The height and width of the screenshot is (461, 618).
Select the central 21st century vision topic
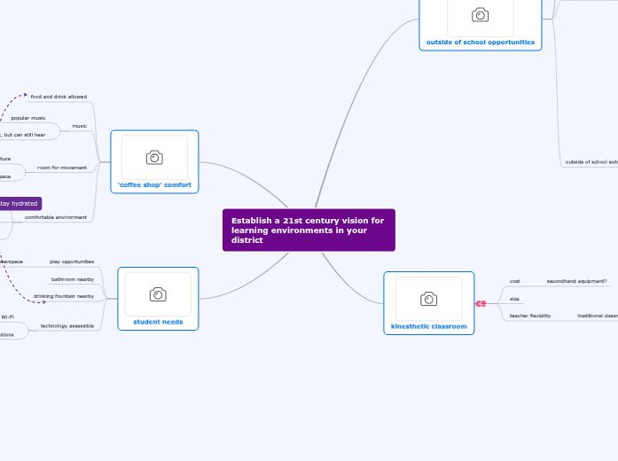[309, 230]
